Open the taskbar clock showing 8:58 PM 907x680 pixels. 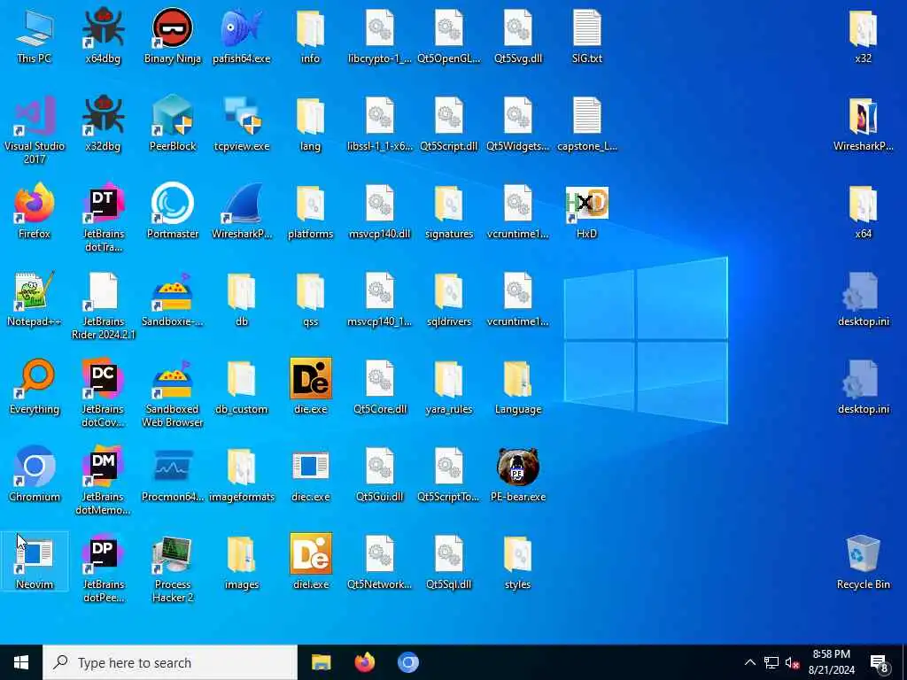(831, 662)
